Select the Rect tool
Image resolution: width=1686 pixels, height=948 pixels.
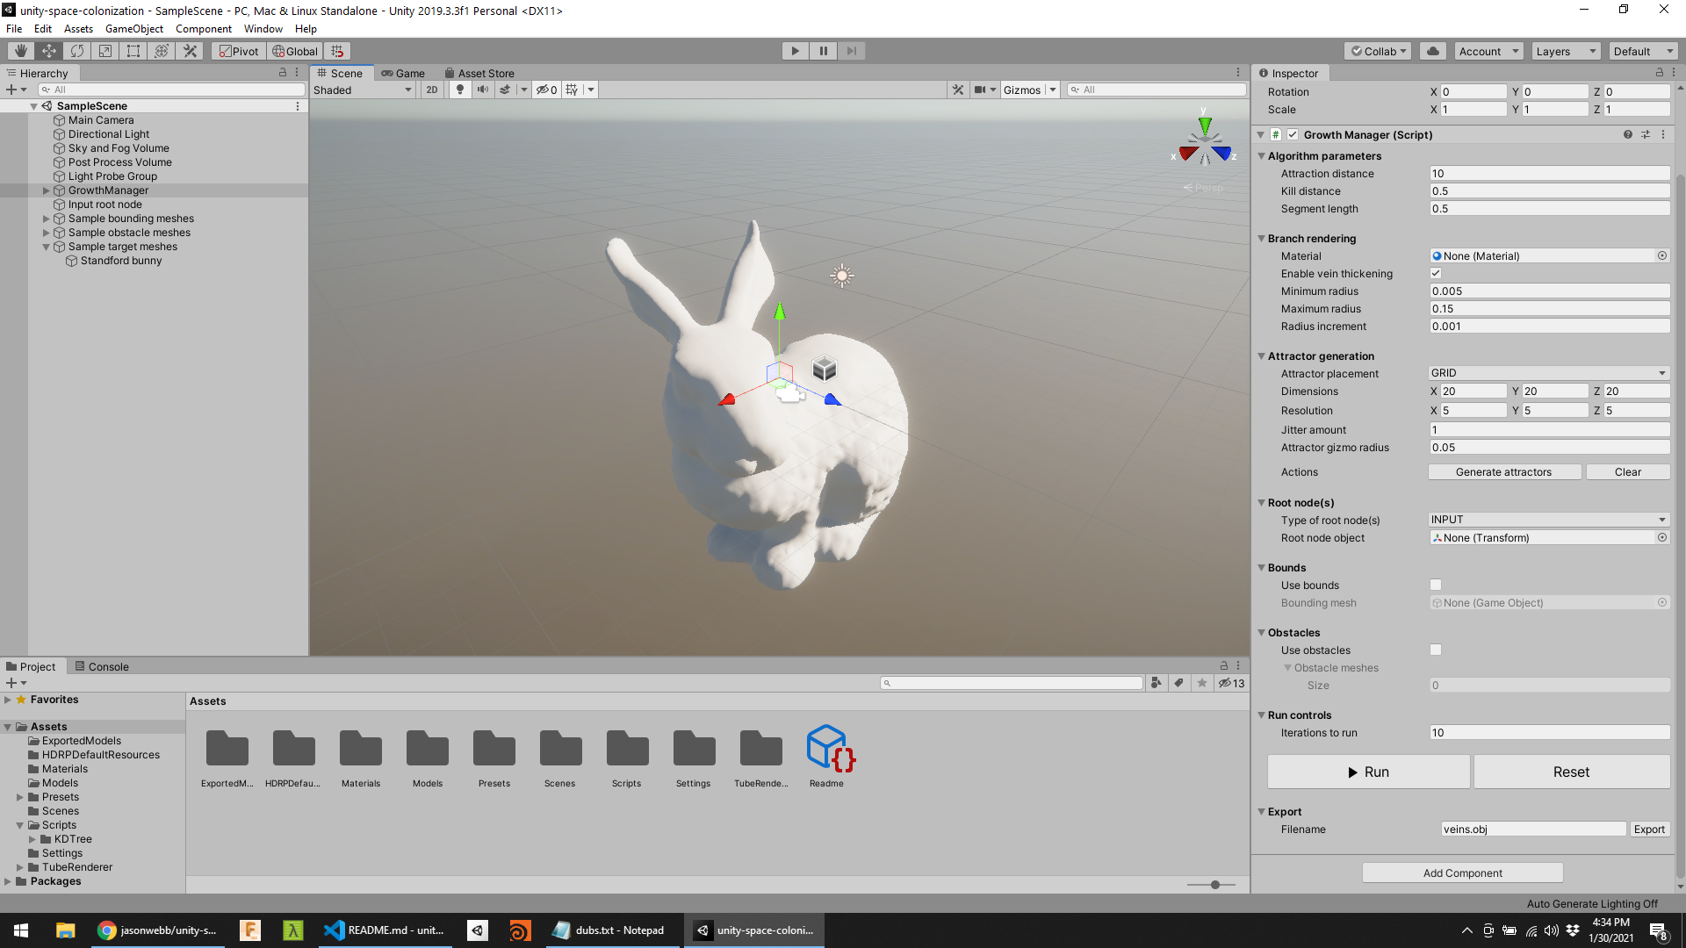tap(133, 51)
